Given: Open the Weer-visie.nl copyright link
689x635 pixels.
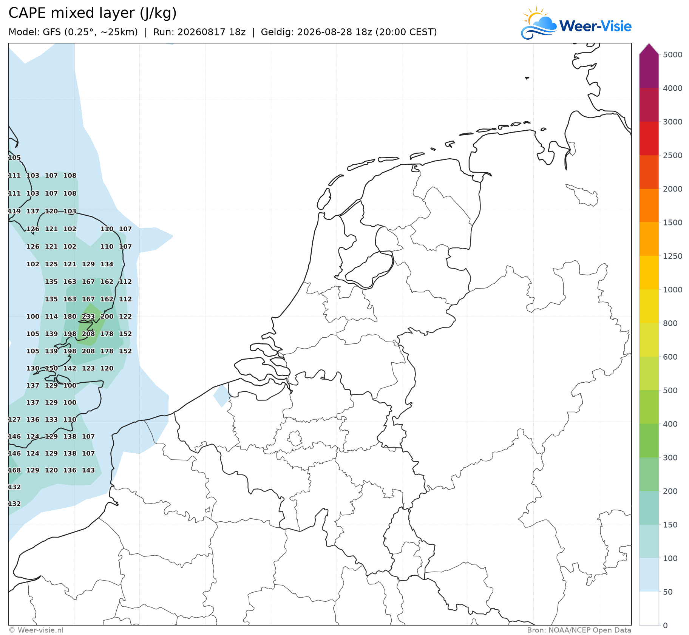Looking at the screenshot, I should point(36,630).
